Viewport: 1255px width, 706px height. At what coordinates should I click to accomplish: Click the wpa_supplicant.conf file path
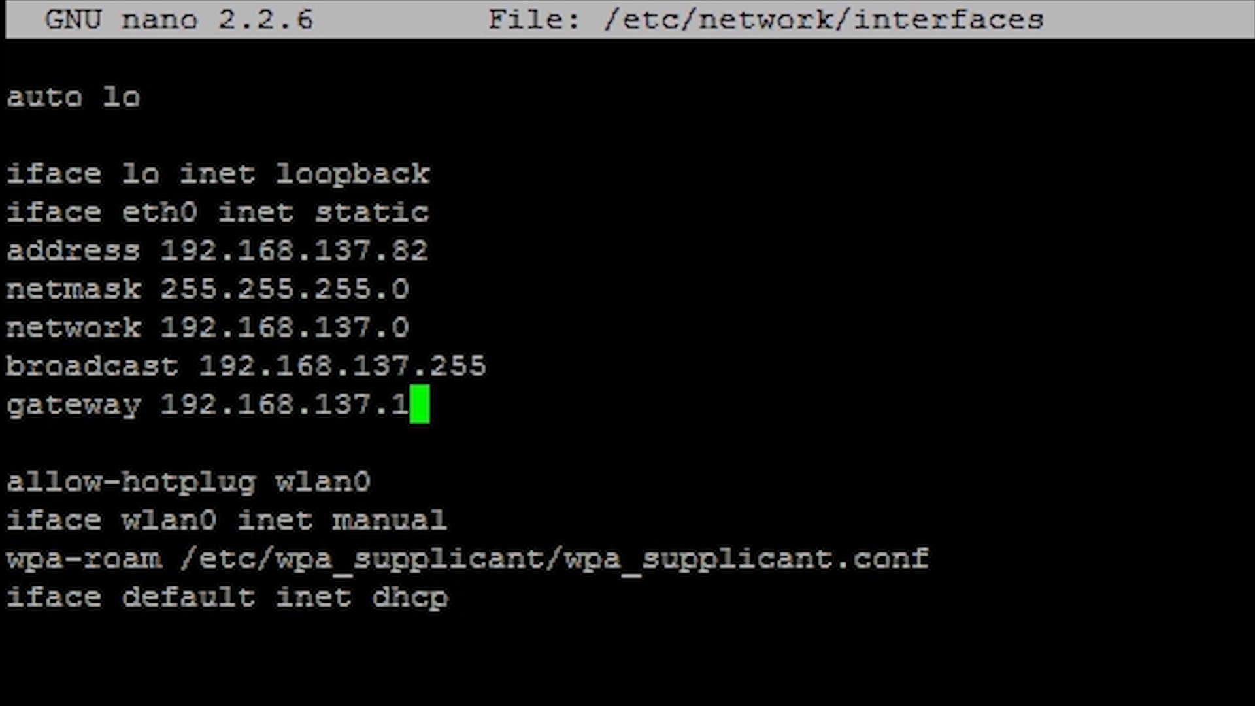555,559
